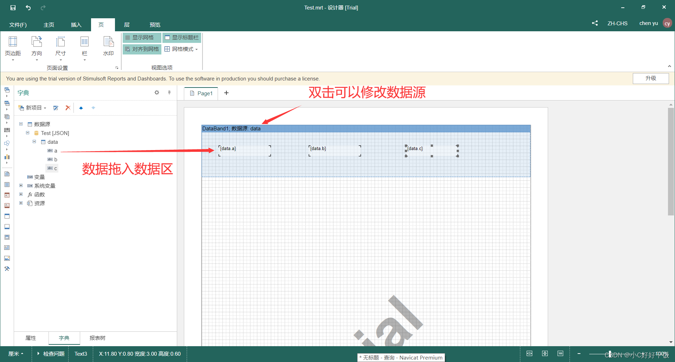This screenshot has width=675, height=362.
Task: Switch to the 报表树 report tree tab
Action: (x=97, y=338)
